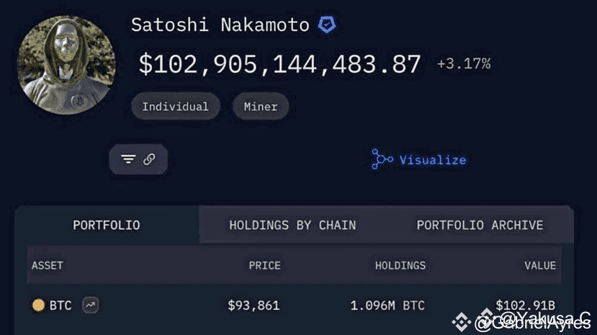Click the orange BTC coin icon
Viewport: 597px width, 335px height.
pyautogui.click(x=38, y=305)
